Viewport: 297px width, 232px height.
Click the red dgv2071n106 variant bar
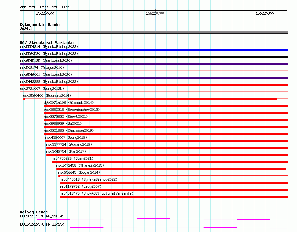166,106
